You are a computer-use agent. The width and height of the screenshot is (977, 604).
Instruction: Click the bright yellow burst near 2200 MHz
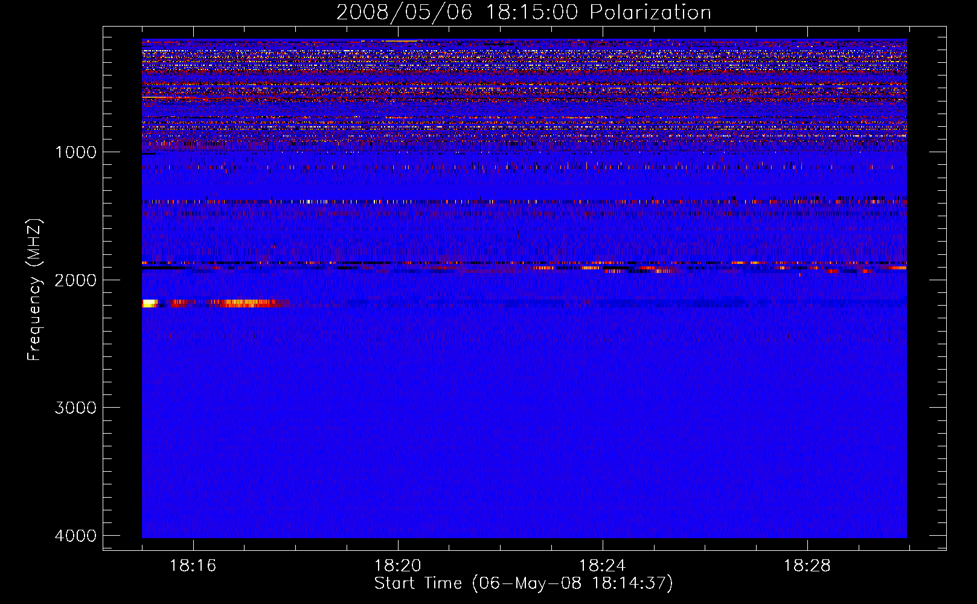click(x=150, y=303)
